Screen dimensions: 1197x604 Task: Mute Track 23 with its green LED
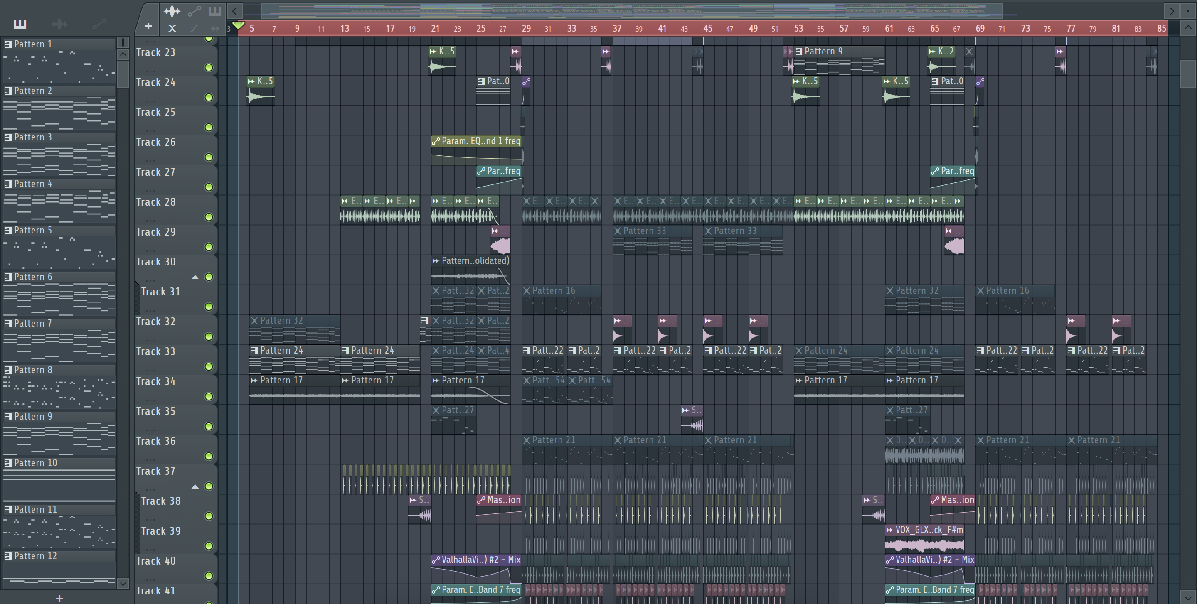[x=209, y=68]
